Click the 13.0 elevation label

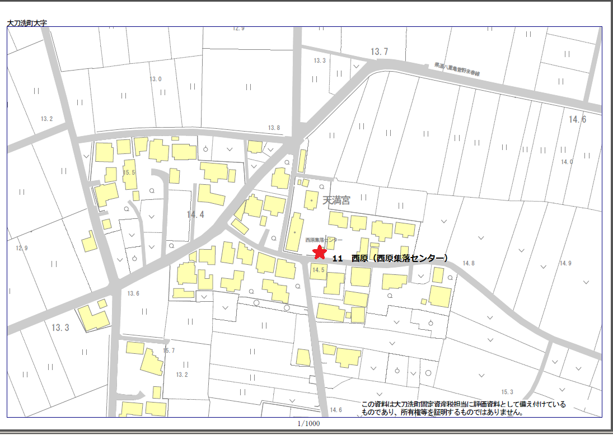click(155, 79)
